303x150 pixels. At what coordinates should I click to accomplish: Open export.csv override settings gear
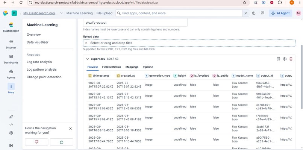[285, 59]
